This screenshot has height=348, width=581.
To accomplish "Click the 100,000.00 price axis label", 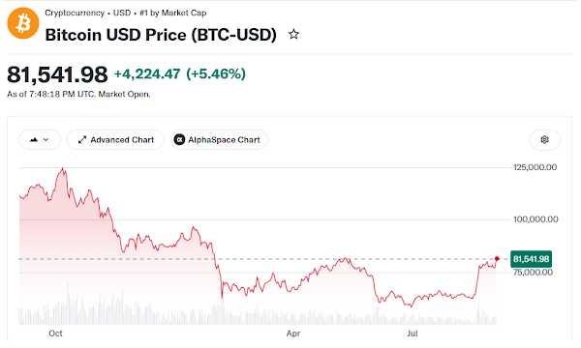I will [x=535, y=219].
